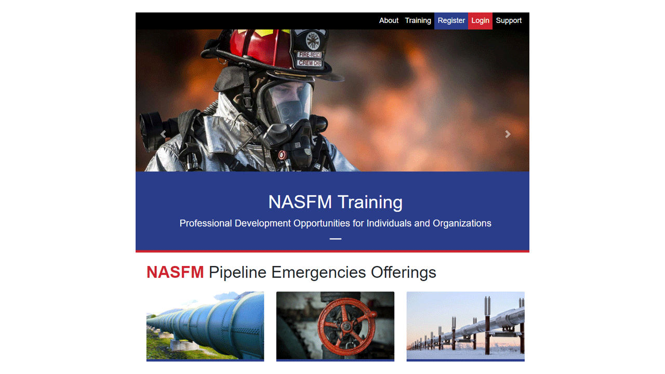Choose the snowy elevated pipeline thumbnail
This screenshot has width=665, height=374.
[465, 326]
